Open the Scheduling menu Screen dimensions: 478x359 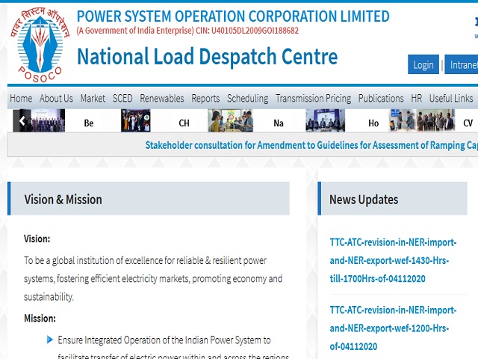pos(247,99)
